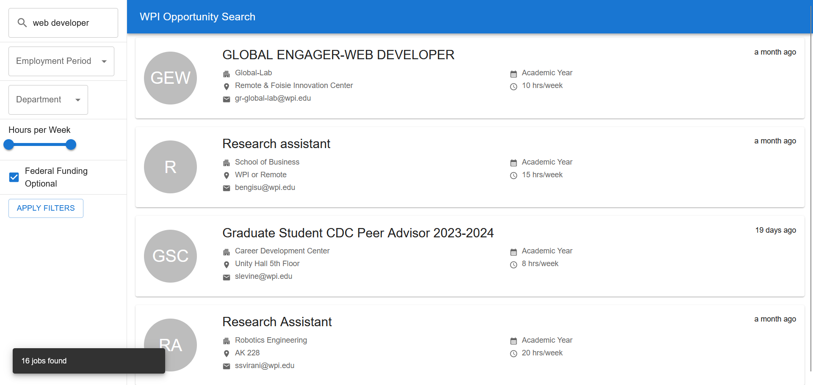Click the APPLY FILTERS button
This screenshot has width=813, height=385.
45,208
